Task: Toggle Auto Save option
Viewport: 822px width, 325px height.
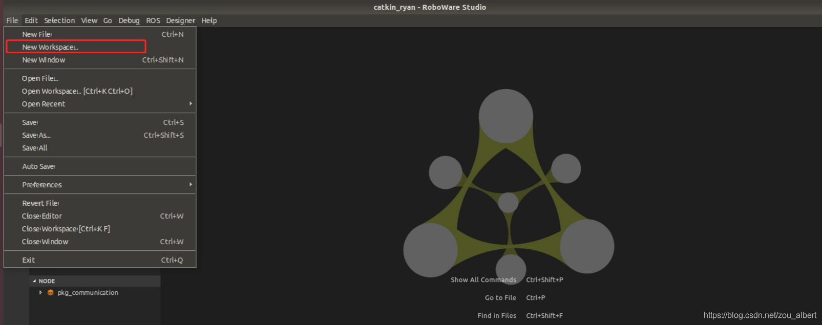Action: point(100,166)
